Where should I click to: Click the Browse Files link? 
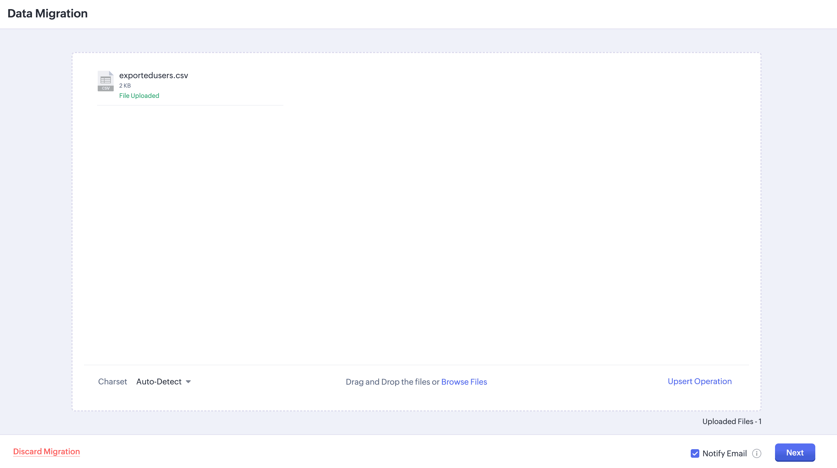(x=464, y=382)
